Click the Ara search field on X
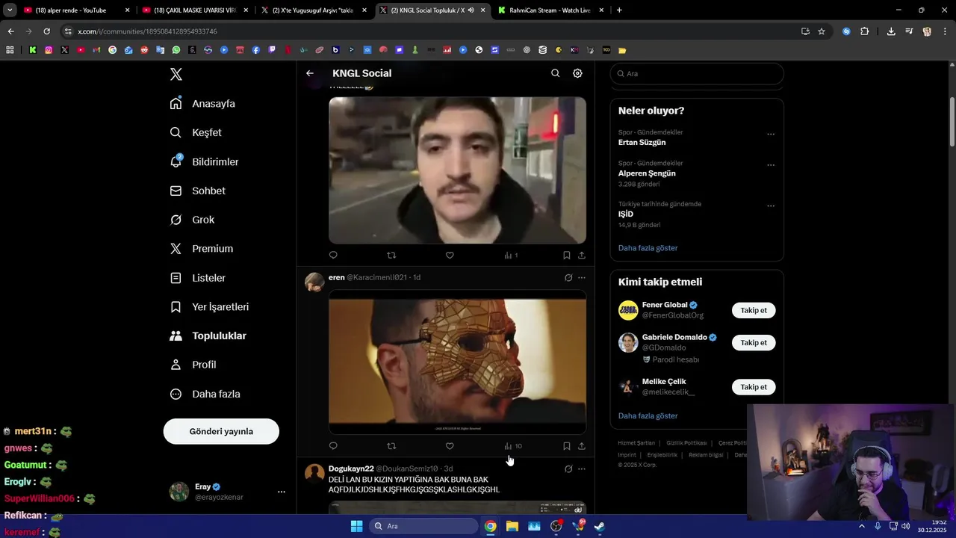This screenshot has height=538, width=956. [697, 74]
